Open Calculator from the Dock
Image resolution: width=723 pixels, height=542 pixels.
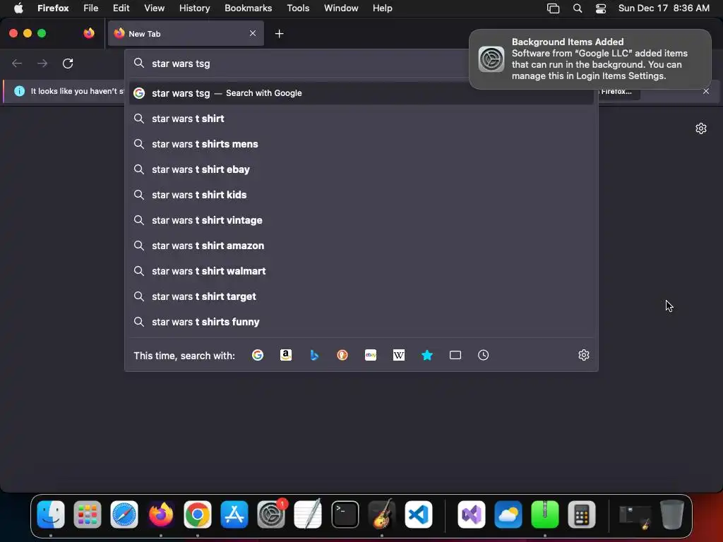coord(582,514)
